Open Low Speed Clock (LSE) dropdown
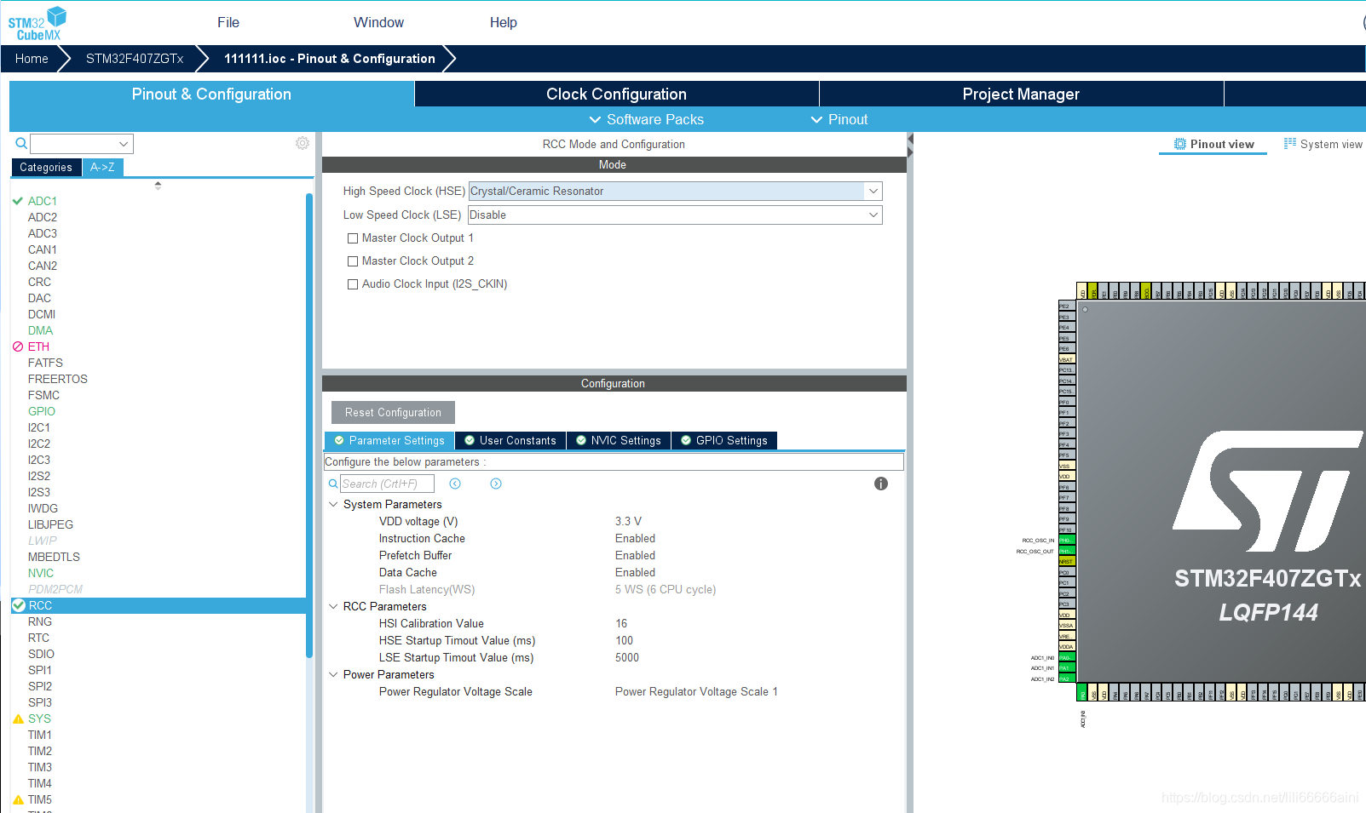 point(873,215)
